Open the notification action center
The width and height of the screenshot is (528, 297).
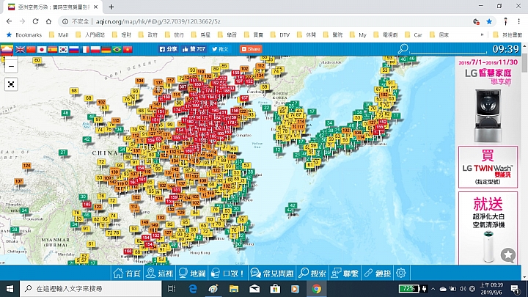pos(515,289)
